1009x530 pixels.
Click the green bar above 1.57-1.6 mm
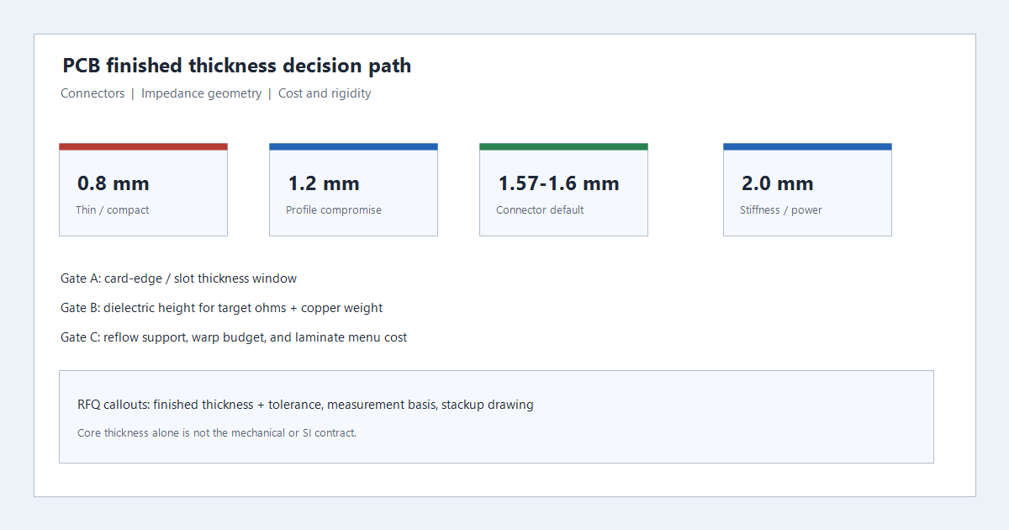563,146
